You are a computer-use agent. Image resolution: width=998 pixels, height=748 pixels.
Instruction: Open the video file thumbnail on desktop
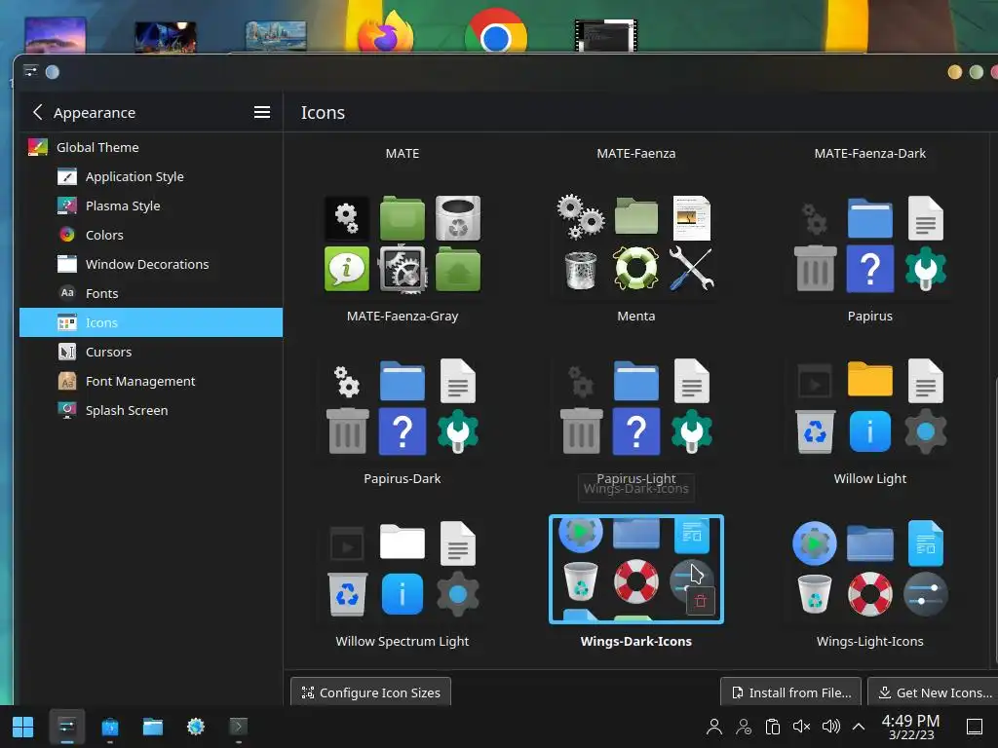click(605, 36)
